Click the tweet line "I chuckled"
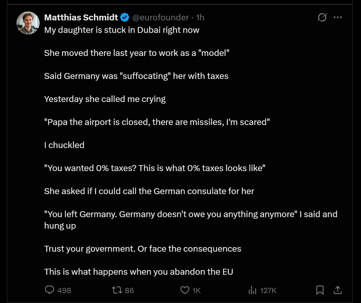This screenshot has height=303, width=361. pyautogui.click(x=64, y=145)
